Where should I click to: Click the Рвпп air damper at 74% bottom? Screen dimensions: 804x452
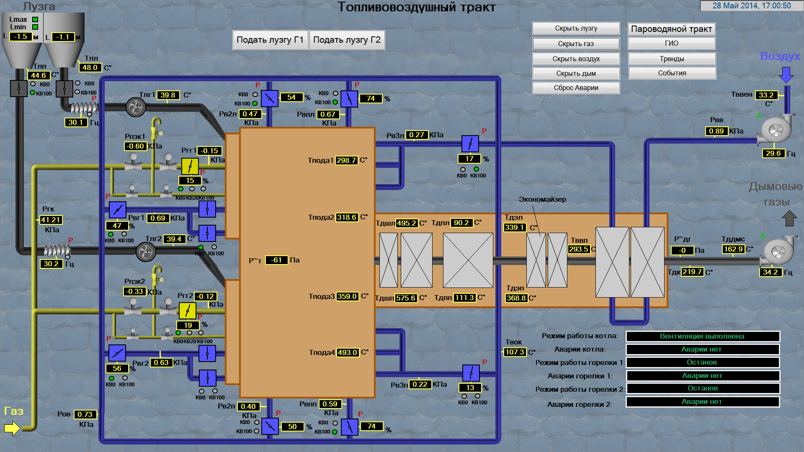350,427
